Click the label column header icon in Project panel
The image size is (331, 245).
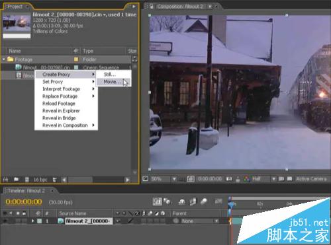click(x=76, y=51)
